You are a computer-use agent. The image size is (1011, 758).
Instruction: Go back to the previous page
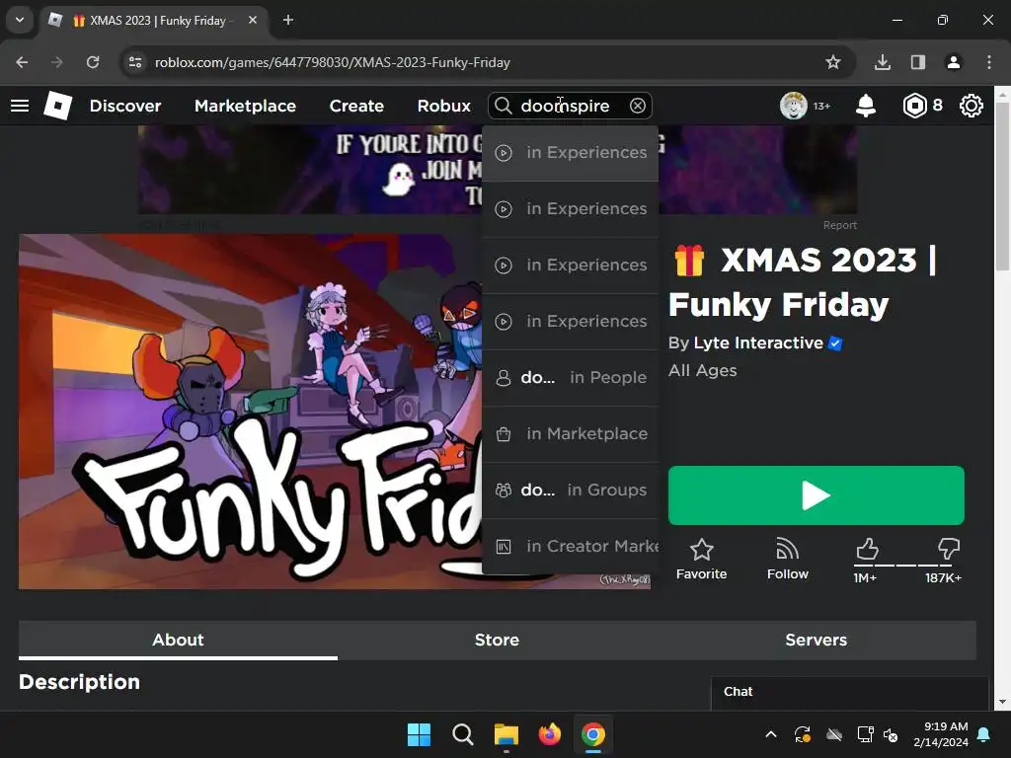tap(22, 62)
